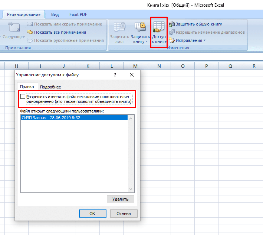Viewport: 263px width, 235px height.
Task: Select column J header
Action: point(64,66)
